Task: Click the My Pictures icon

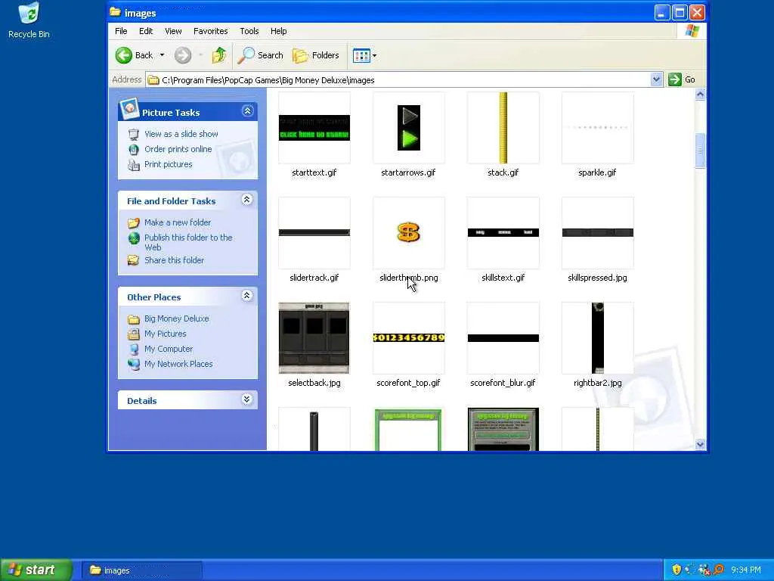Action: tap(133, 334)
